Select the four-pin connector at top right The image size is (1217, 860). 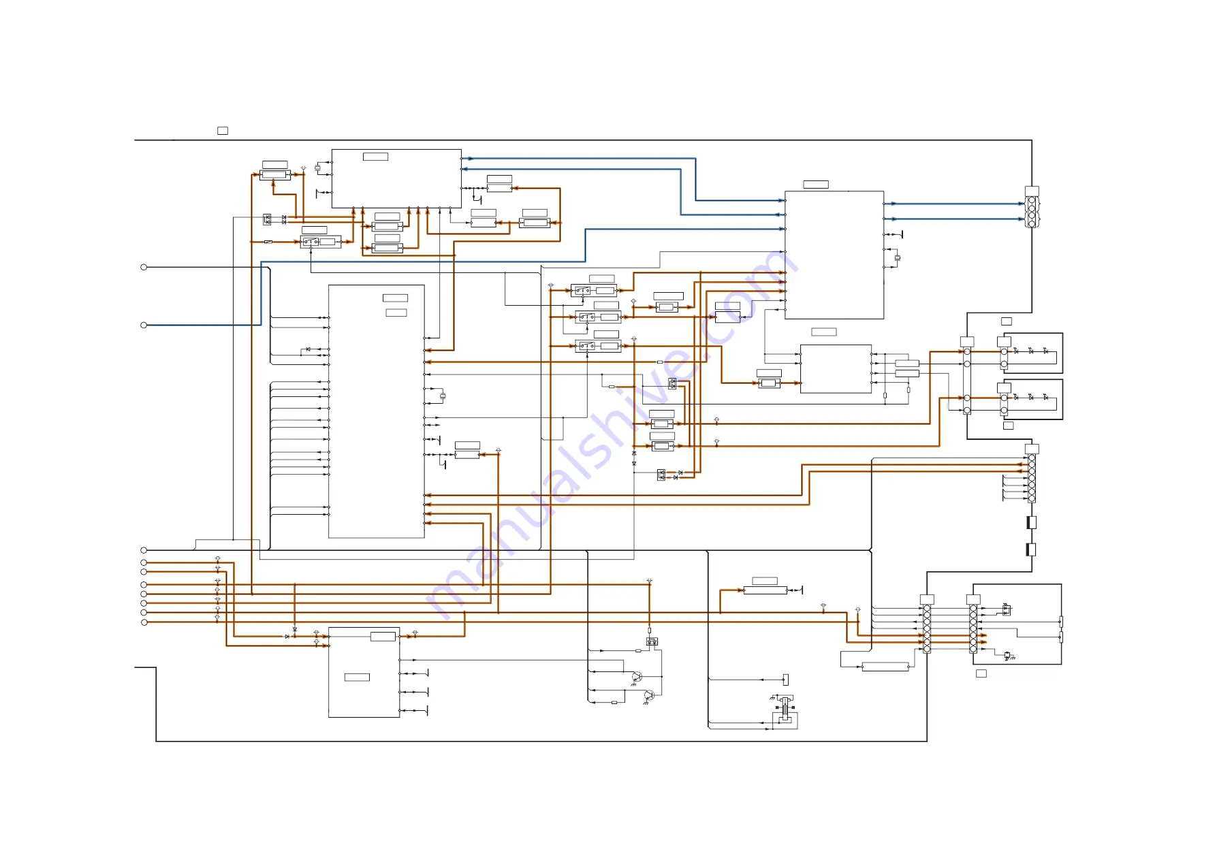[1032, 212]
